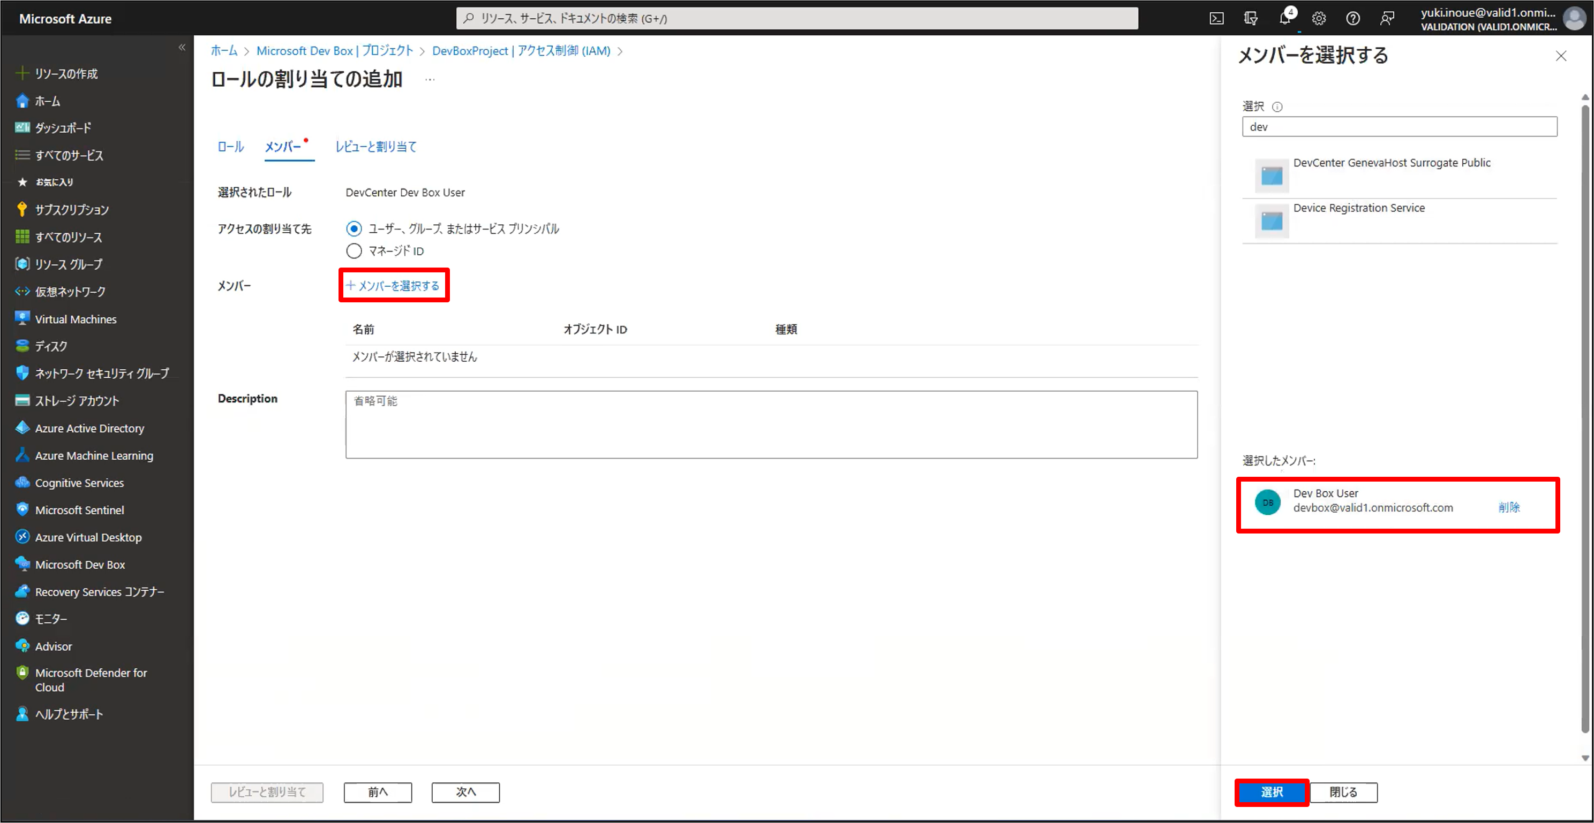Click the 次へ button

465,792
